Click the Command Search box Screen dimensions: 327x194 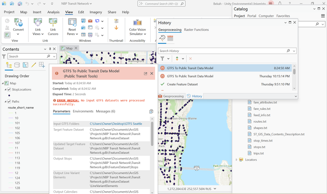point(161,4)
